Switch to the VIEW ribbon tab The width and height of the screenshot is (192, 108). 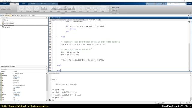(53, 4)
